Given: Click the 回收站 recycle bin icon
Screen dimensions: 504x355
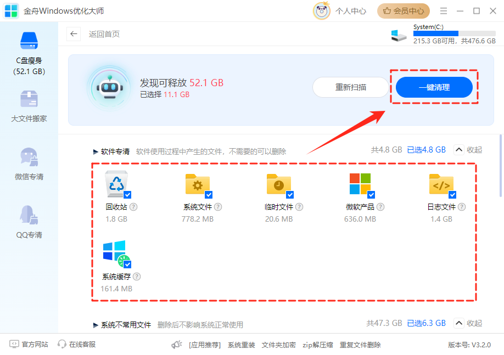Looking at the screenshot, I should click(x=116, y=184).
